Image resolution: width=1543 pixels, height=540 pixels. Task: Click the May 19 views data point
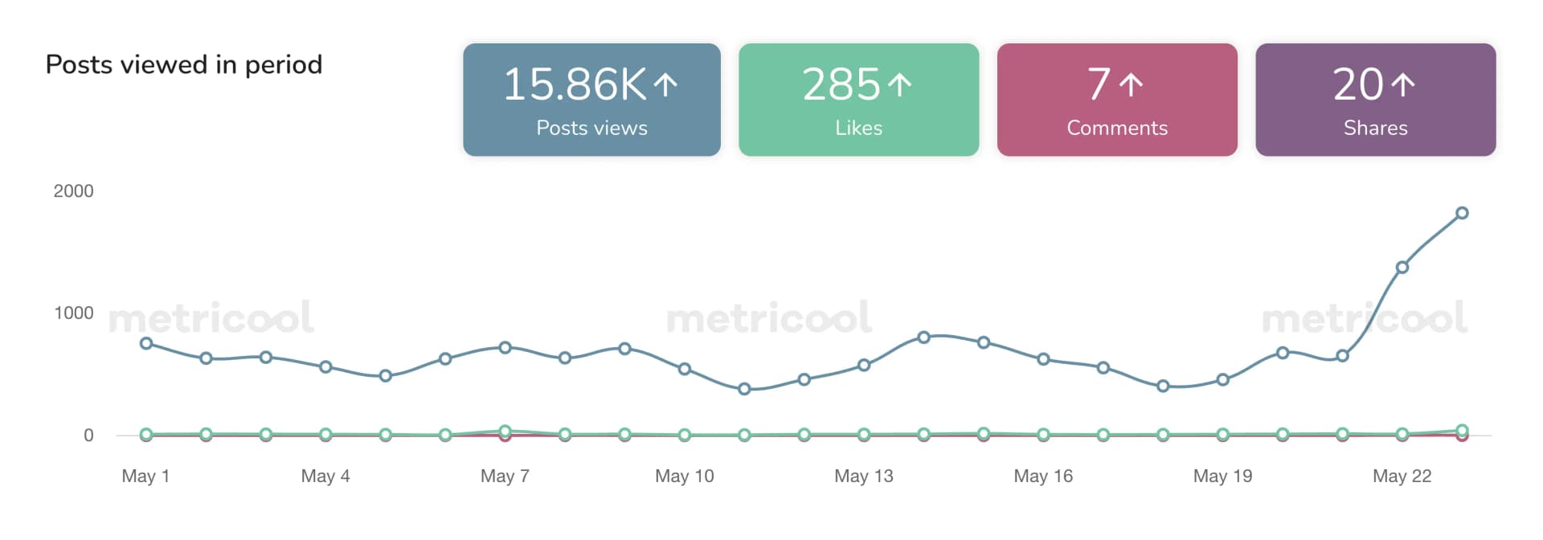[x=1222, y=379]
